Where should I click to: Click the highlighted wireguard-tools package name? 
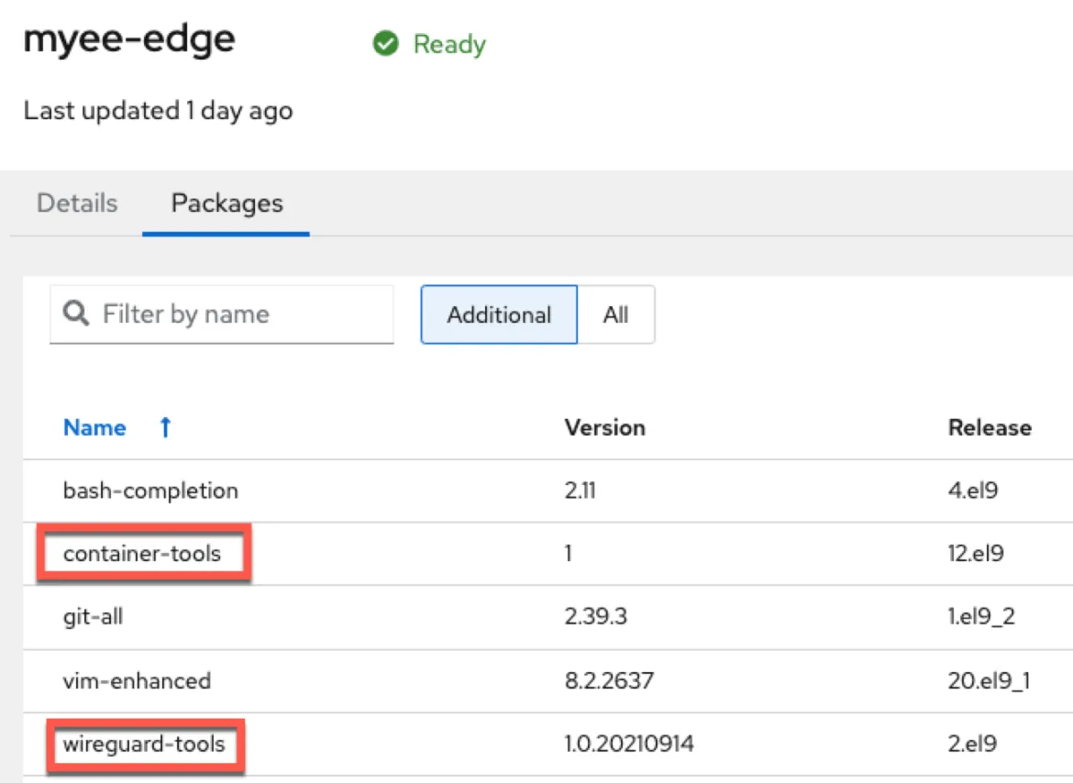(144, 744)
